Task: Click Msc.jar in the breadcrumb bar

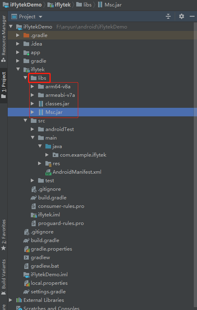Action: click(110, 5)
